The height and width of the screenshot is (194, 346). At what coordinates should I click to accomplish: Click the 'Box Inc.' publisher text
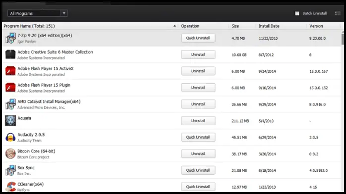point(24,174)
